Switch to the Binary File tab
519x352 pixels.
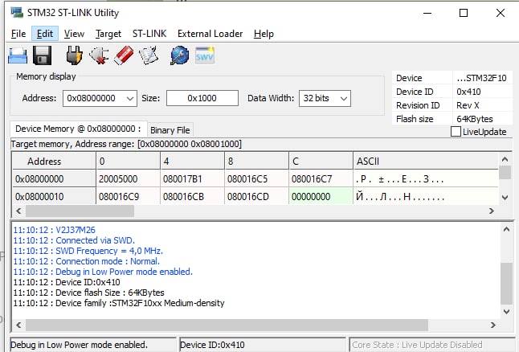(x=170, y=130)
